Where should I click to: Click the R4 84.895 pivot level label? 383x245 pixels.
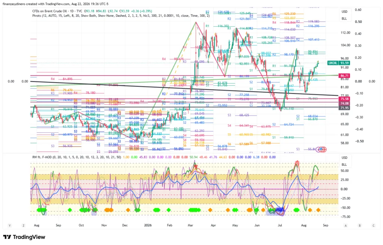62,79
